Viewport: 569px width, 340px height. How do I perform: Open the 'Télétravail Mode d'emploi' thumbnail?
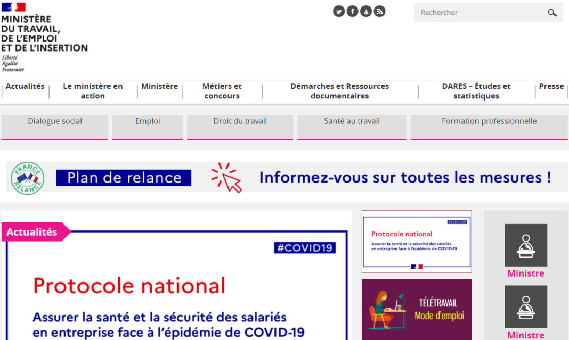417,309
